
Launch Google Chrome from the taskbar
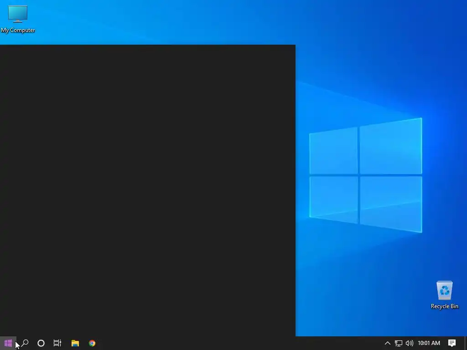92,343
